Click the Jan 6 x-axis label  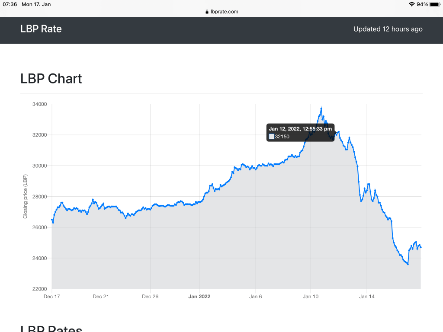pos(256,297)
